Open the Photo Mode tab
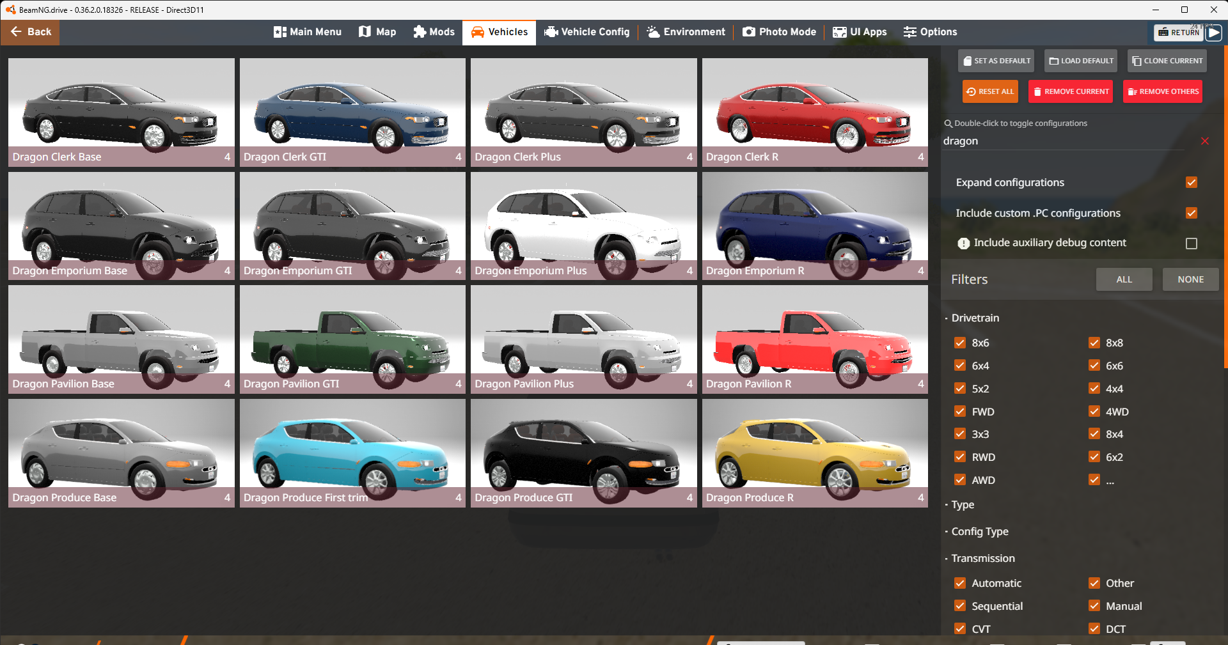 (779, 32)
